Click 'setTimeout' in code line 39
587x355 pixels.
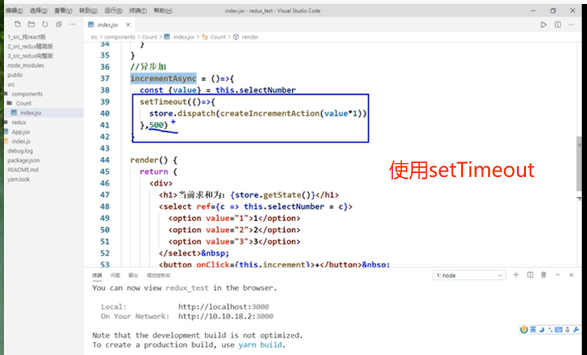[x=163, y=102]
